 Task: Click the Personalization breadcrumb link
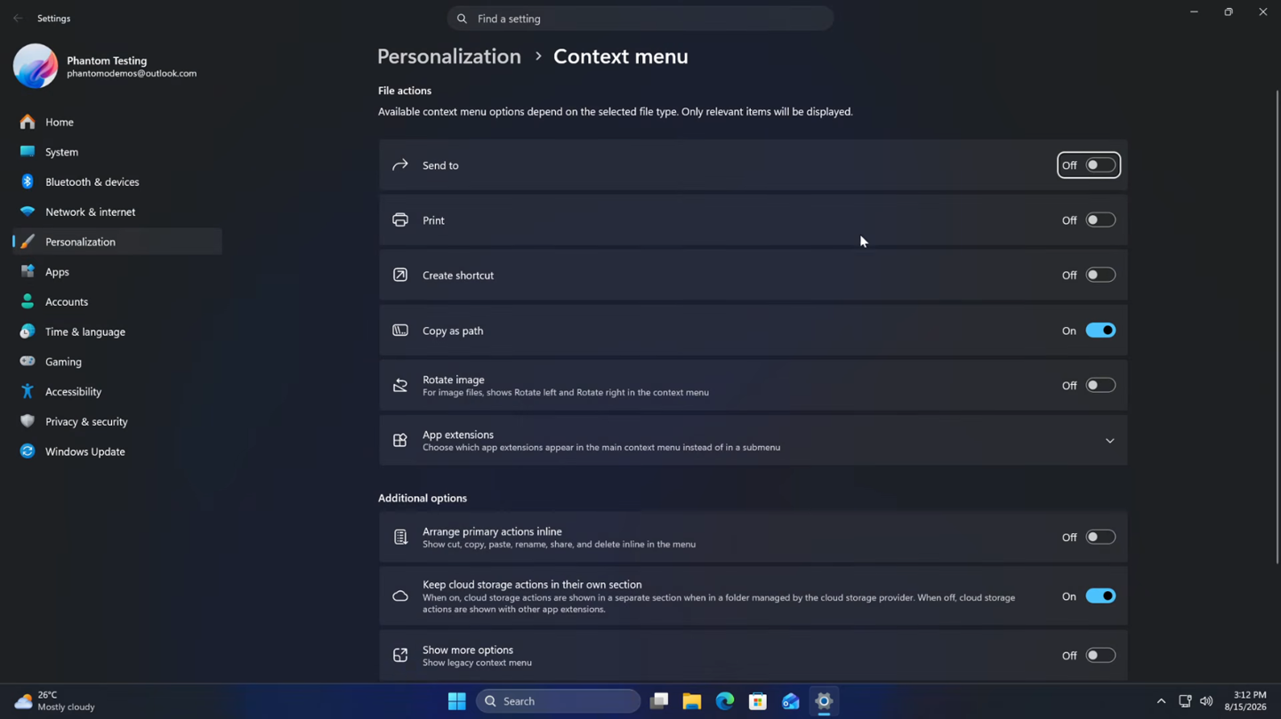pyautogui.click(x=449, y=56)
